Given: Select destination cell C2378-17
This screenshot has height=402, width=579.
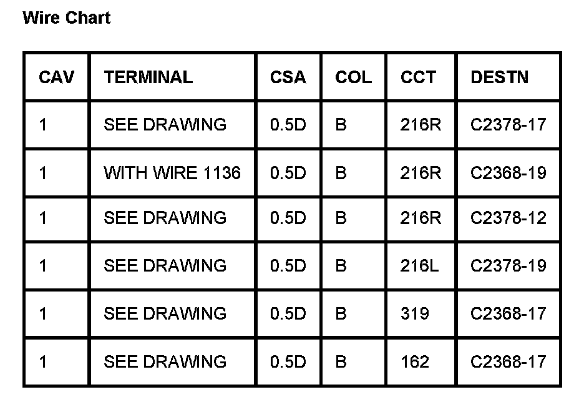Looking at the screenshot, I should (x=508, y=125).
